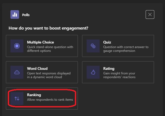Image resolution: width=165 pixels, height=116 pixels.
Task: Choose the Multiple Choice poll title
Action: click(x=40, y=42)
